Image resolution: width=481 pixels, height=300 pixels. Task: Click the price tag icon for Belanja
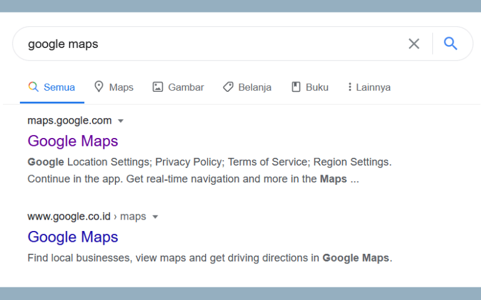point(228,87)
